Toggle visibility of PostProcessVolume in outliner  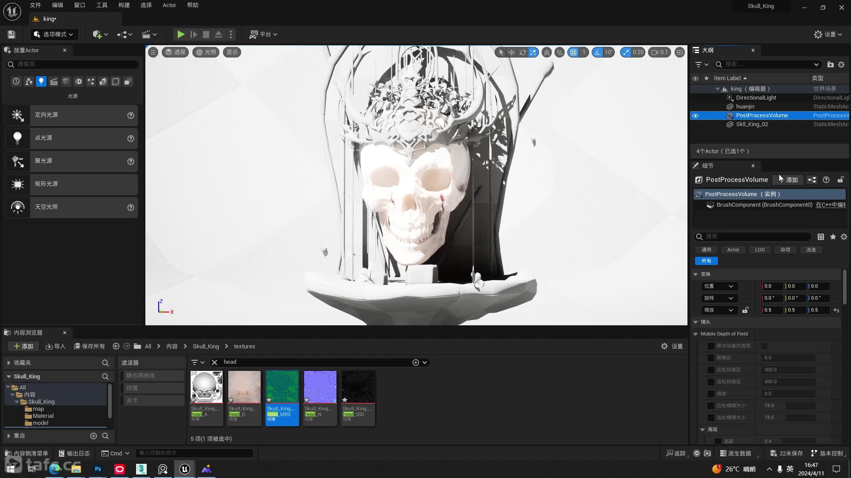tap(695, 116)
